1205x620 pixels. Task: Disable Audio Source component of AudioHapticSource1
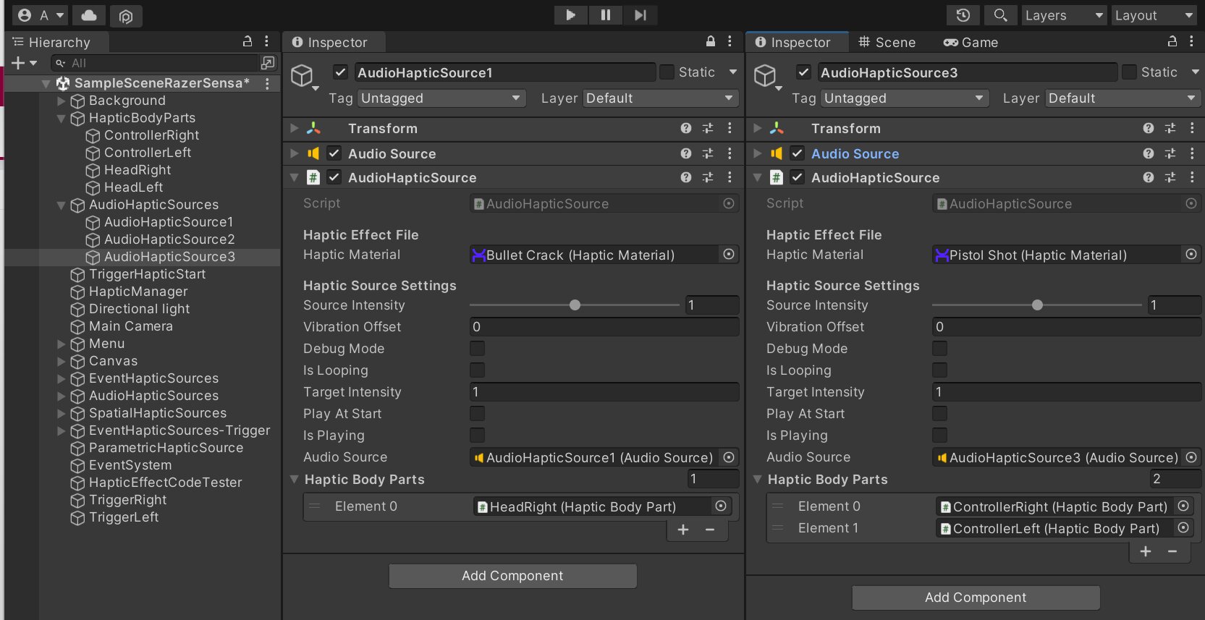point(334,153)
